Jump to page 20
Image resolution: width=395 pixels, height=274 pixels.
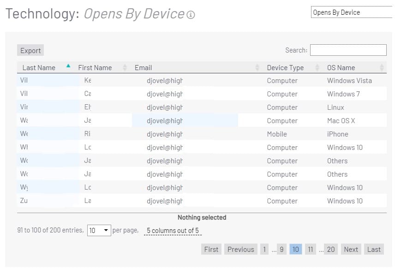pos(331,250)
